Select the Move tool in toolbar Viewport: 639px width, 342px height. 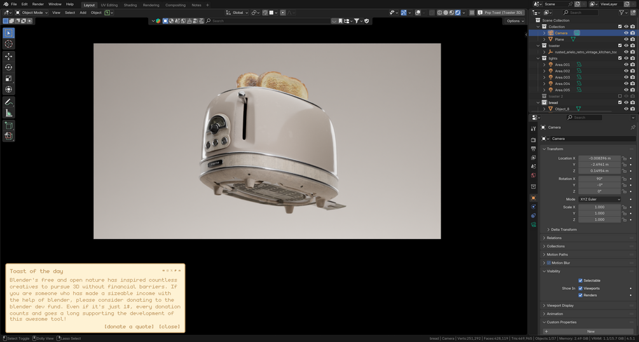(x=8, y=56)
